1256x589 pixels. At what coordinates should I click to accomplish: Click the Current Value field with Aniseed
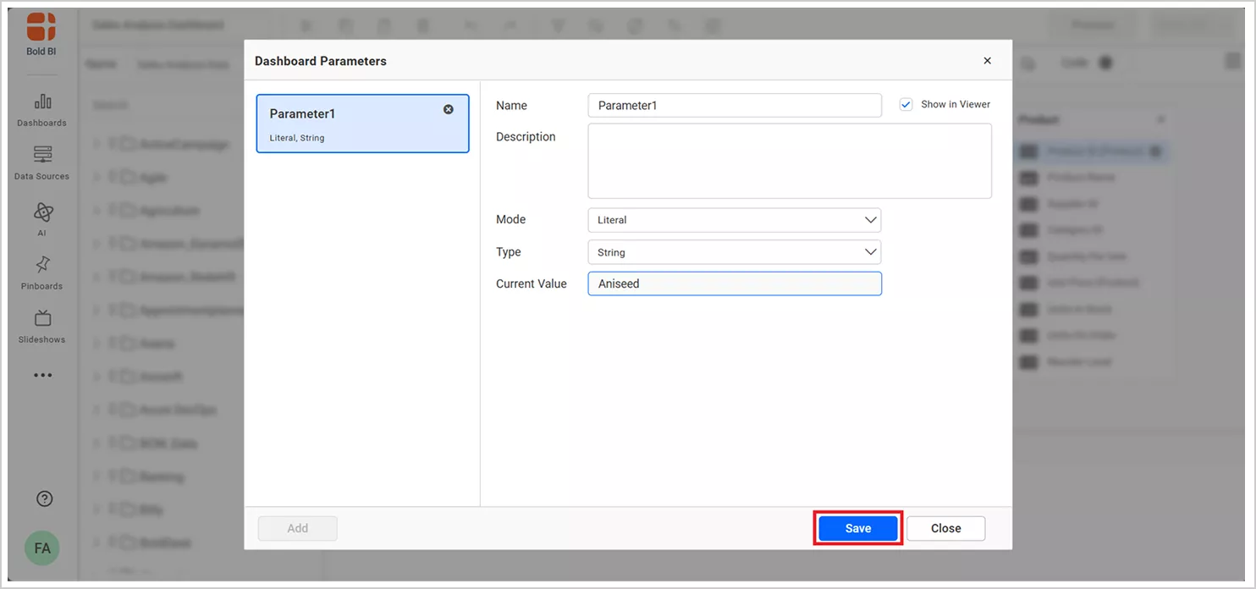(x=735, y=283)
